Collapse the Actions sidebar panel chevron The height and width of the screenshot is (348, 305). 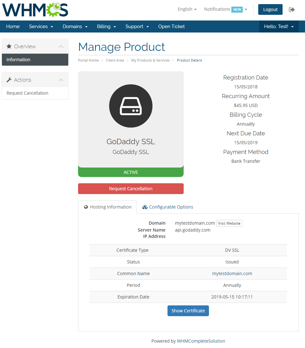tap(61, 80)
